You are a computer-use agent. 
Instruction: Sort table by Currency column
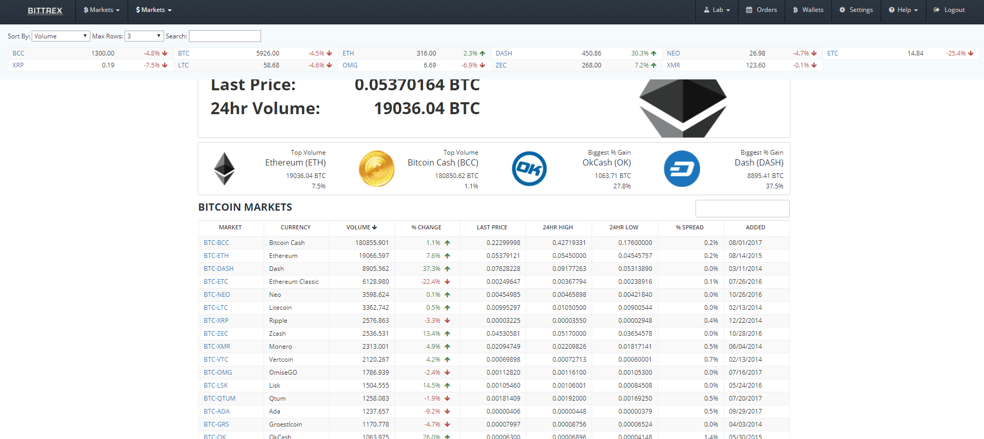[296, 227]
